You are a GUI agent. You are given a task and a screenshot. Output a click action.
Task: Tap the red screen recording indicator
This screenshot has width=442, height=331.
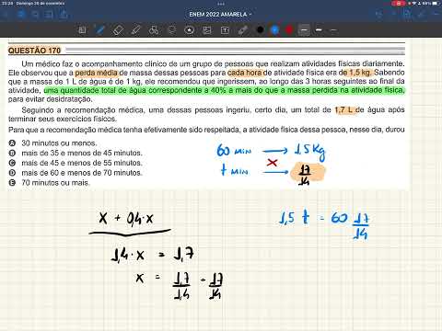(399, 4)
